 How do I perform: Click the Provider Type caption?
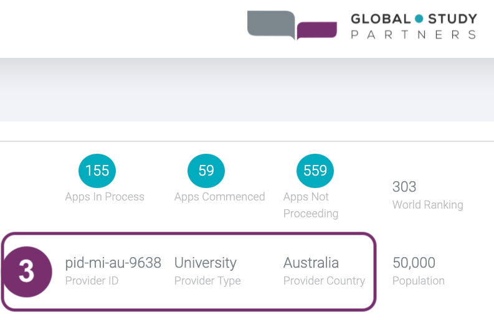click(x=207, y=281)
